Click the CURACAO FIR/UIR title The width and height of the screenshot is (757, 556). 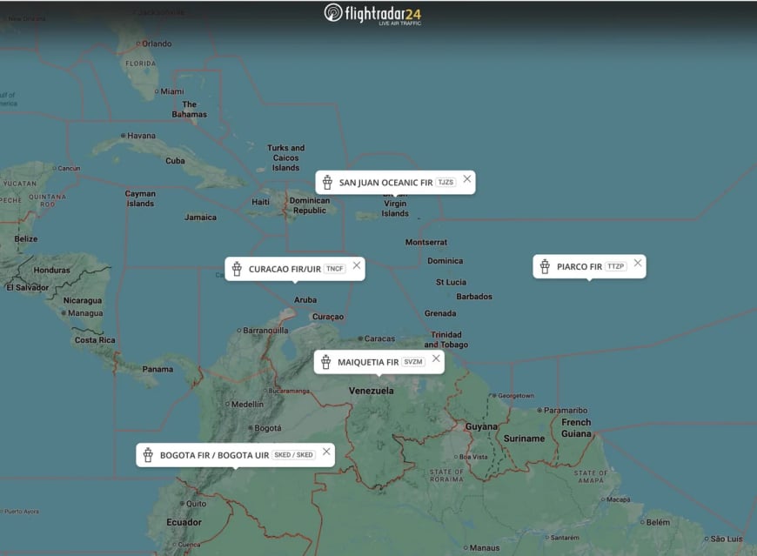(x=285, y=269)
